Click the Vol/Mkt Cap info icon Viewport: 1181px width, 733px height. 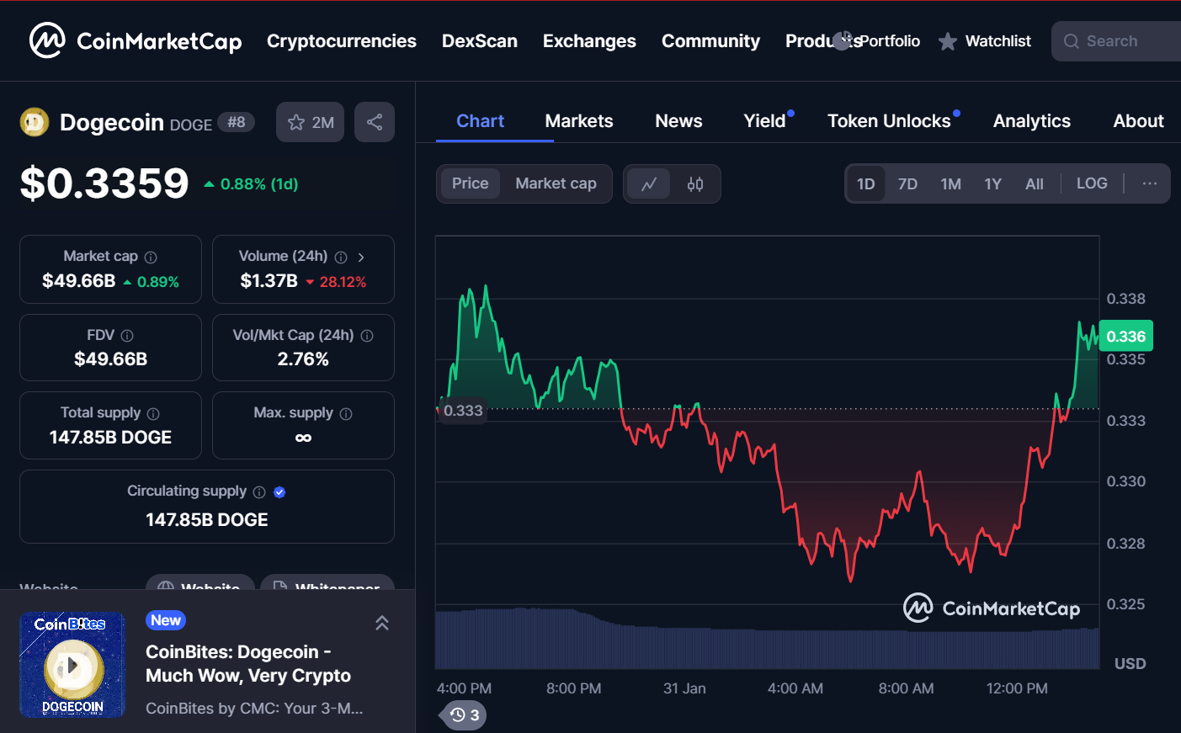coord(367,336)
